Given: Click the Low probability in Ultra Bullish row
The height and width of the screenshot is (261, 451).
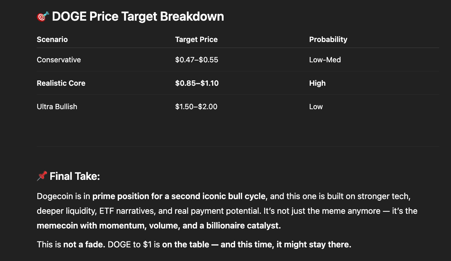Looking at the screenshot, I should click(316, 107).
